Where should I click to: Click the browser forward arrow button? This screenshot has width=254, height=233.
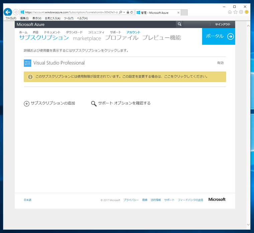tap(16, 12)
